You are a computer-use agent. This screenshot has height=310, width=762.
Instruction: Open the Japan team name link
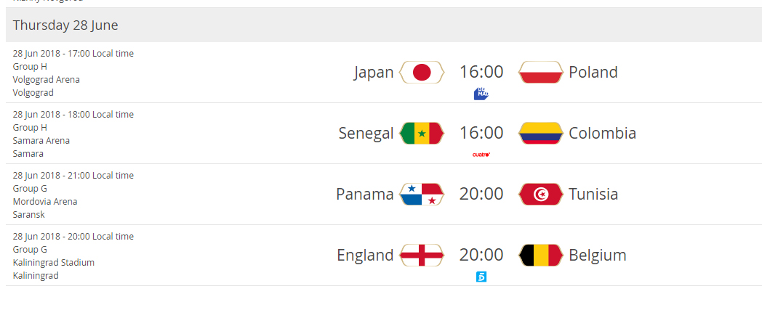pyautogui.click(x=374, y=73)
